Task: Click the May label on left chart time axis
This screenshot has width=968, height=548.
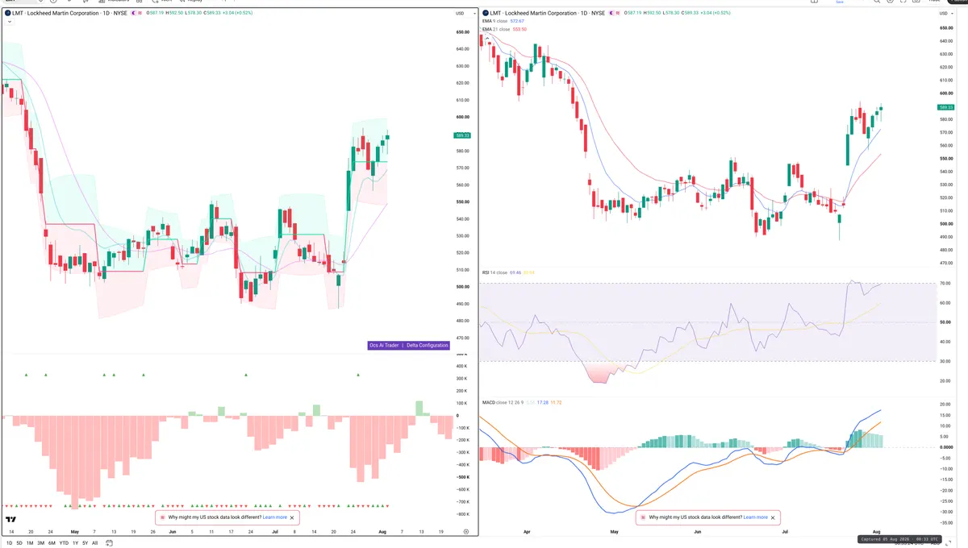Action: point(75,532)
